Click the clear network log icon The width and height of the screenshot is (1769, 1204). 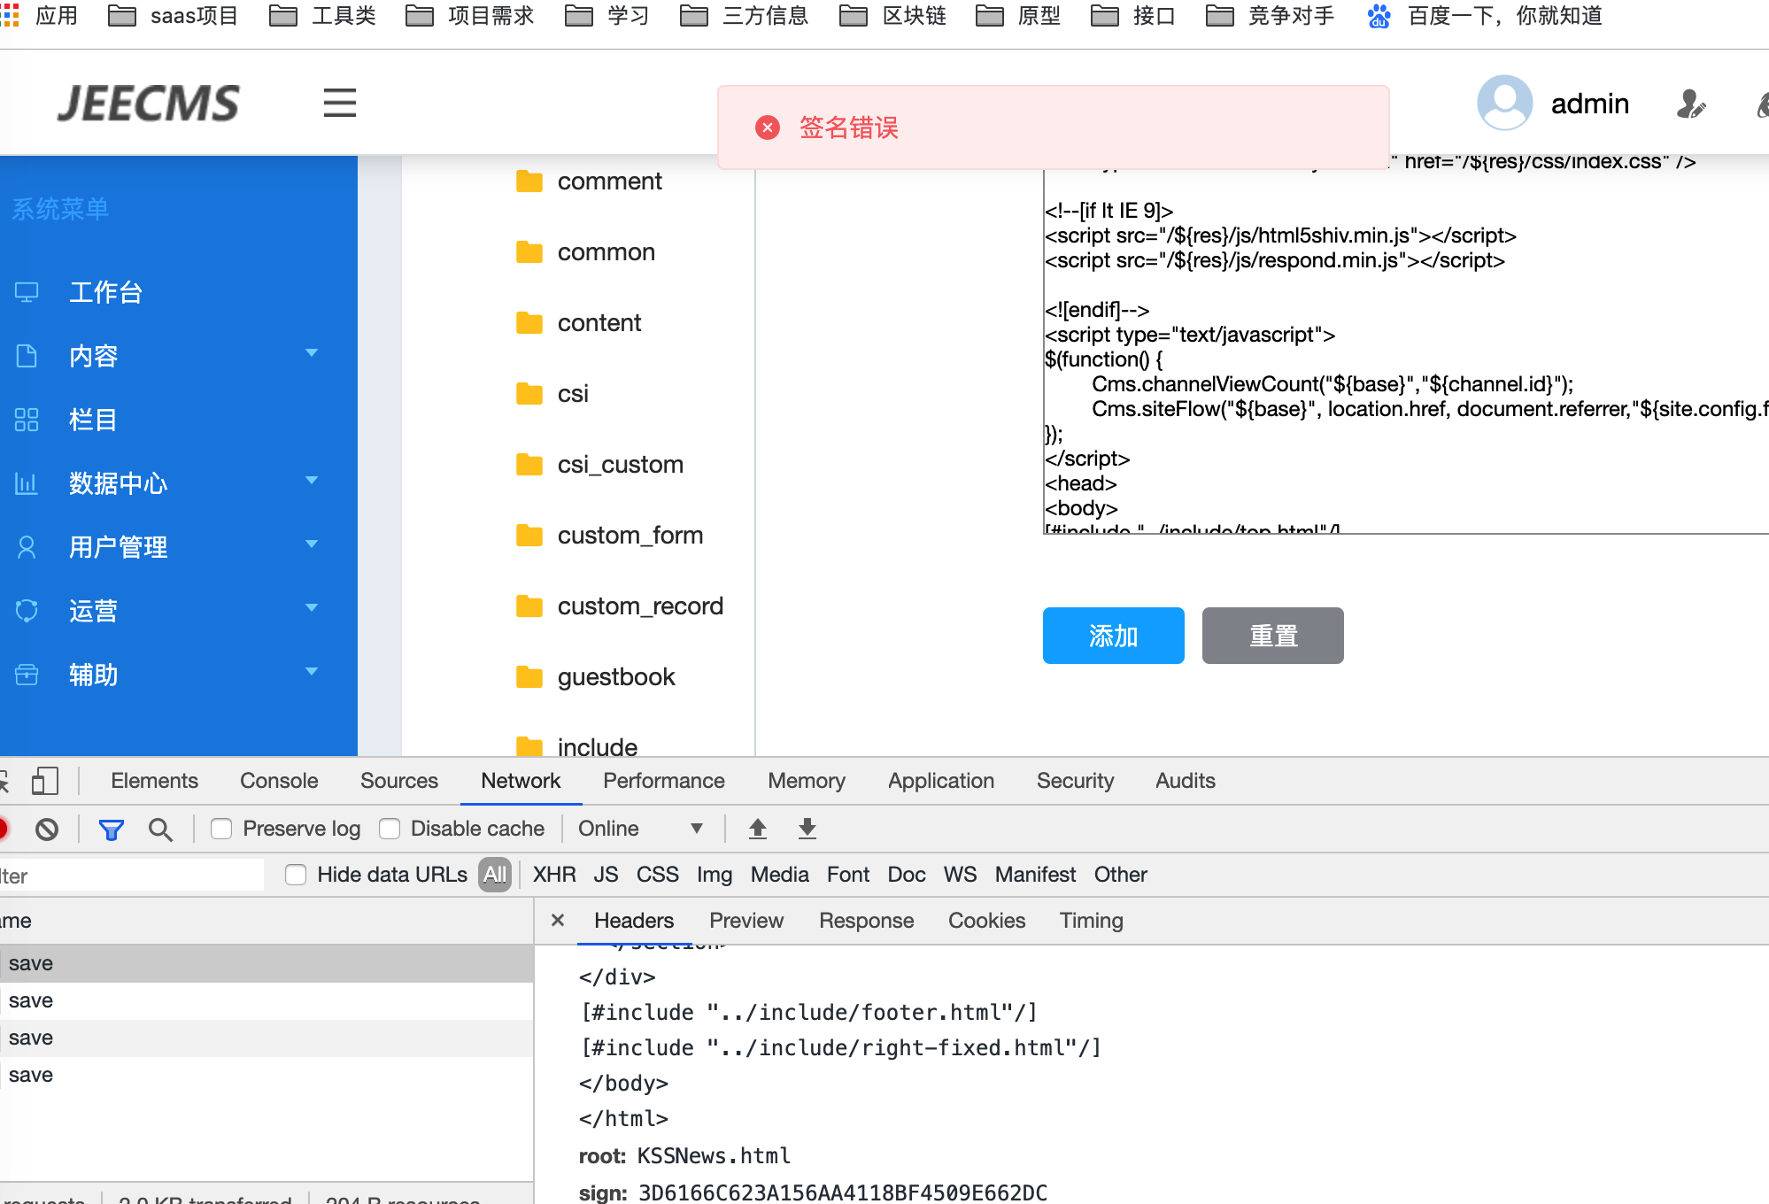pyautogui.click(x=47, y=830)
